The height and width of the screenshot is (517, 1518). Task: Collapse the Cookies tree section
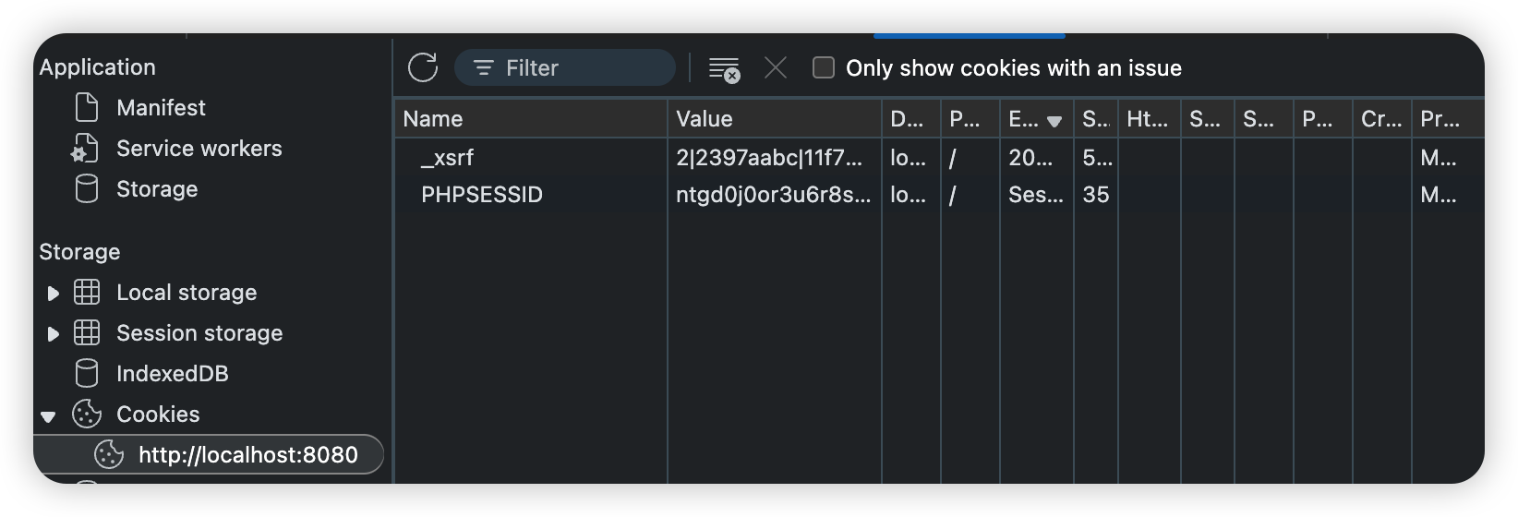(x=49, y=416)
